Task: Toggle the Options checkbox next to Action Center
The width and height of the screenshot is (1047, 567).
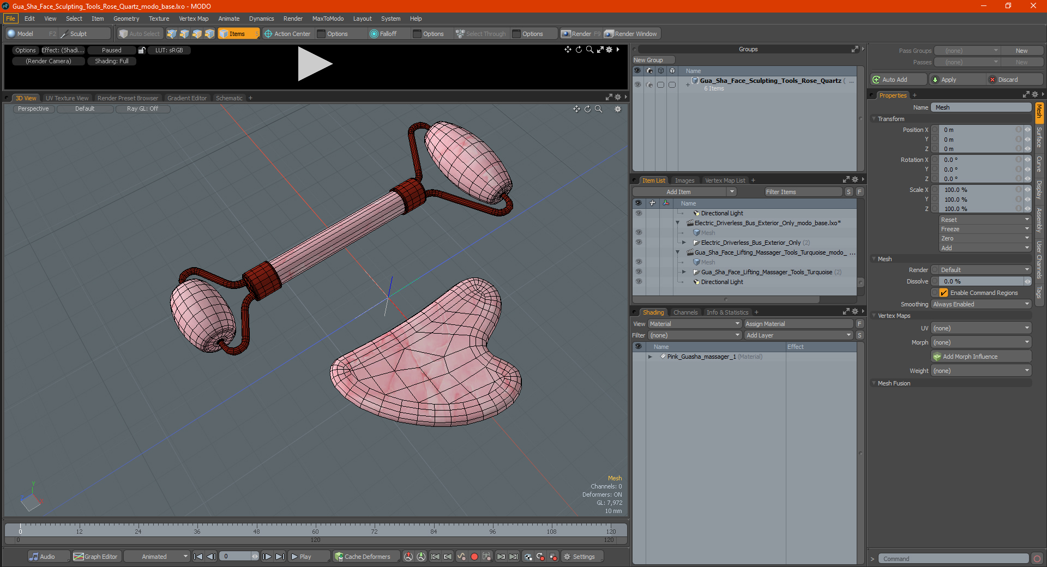Action: point(321,34)
